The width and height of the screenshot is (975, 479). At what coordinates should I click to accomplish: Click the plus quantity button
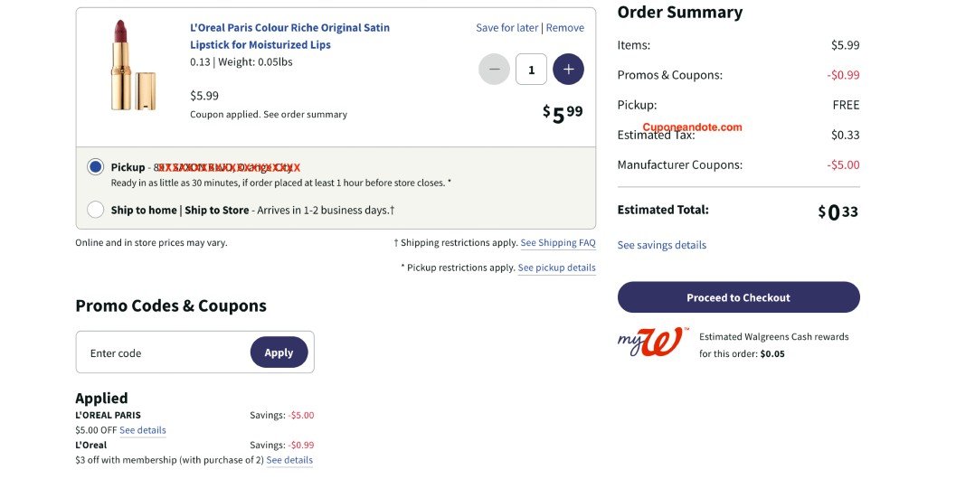pos(568,70)
